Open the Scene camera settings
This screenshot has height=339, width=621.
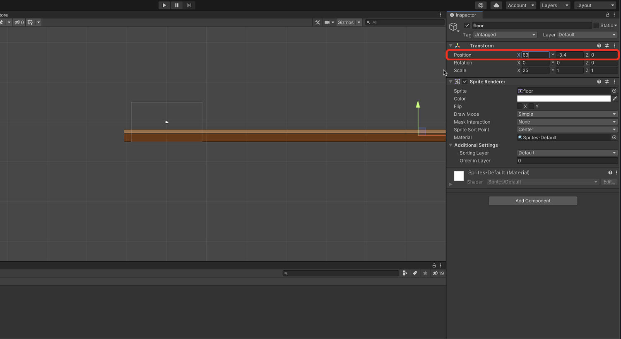pyautogui.click(x=329, y=22)
